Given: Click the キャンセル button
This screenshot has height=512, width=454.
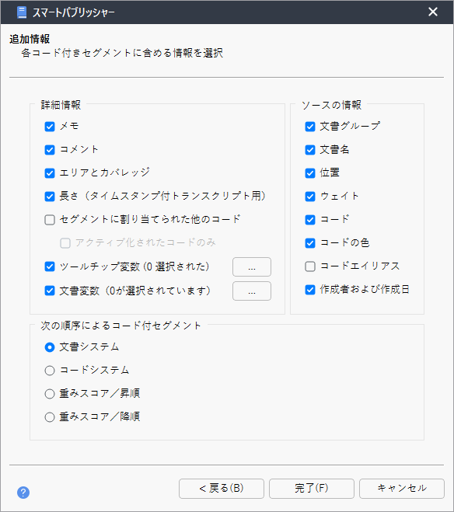Looking at the screenshot, I should [x=402, y=489].
